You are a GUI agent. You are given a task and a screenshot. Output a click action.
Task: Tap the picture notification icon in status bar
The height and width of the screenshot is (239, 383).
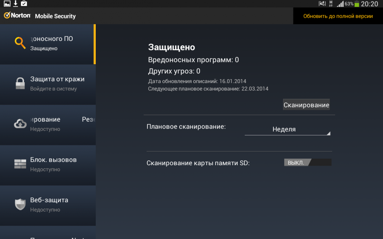click(x=7, y=3)
